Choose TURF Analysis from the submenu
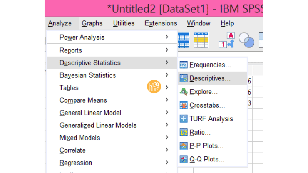The image size is (308, 173). [x=213, y=119]
